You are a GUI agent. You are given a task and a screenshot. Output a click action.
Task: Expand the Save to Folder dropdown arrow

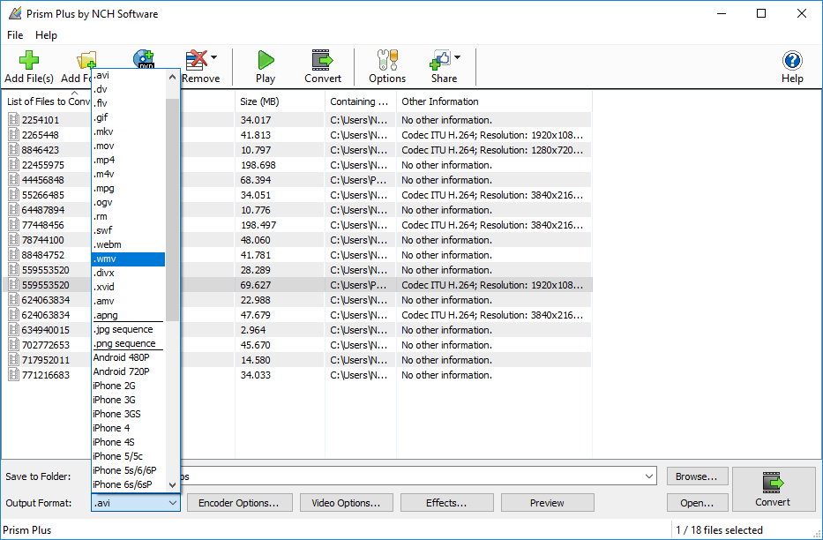649,476
